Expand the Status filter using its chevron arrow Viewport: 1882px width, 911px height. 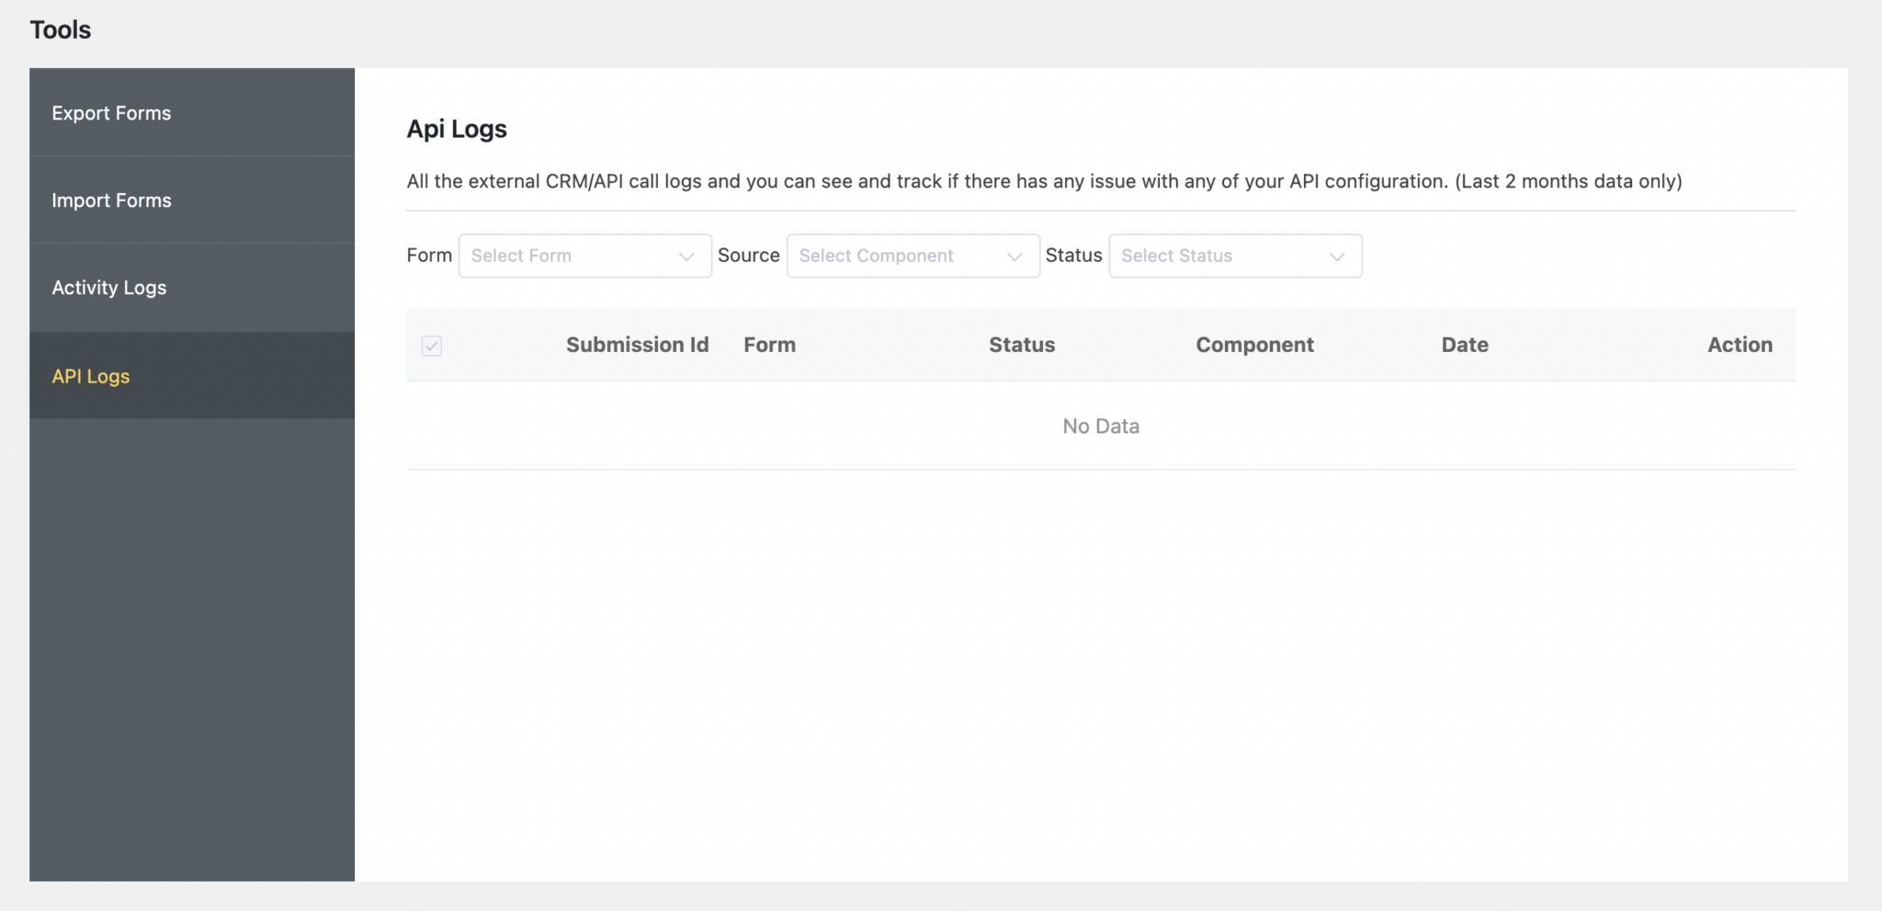click(1338, 257)
